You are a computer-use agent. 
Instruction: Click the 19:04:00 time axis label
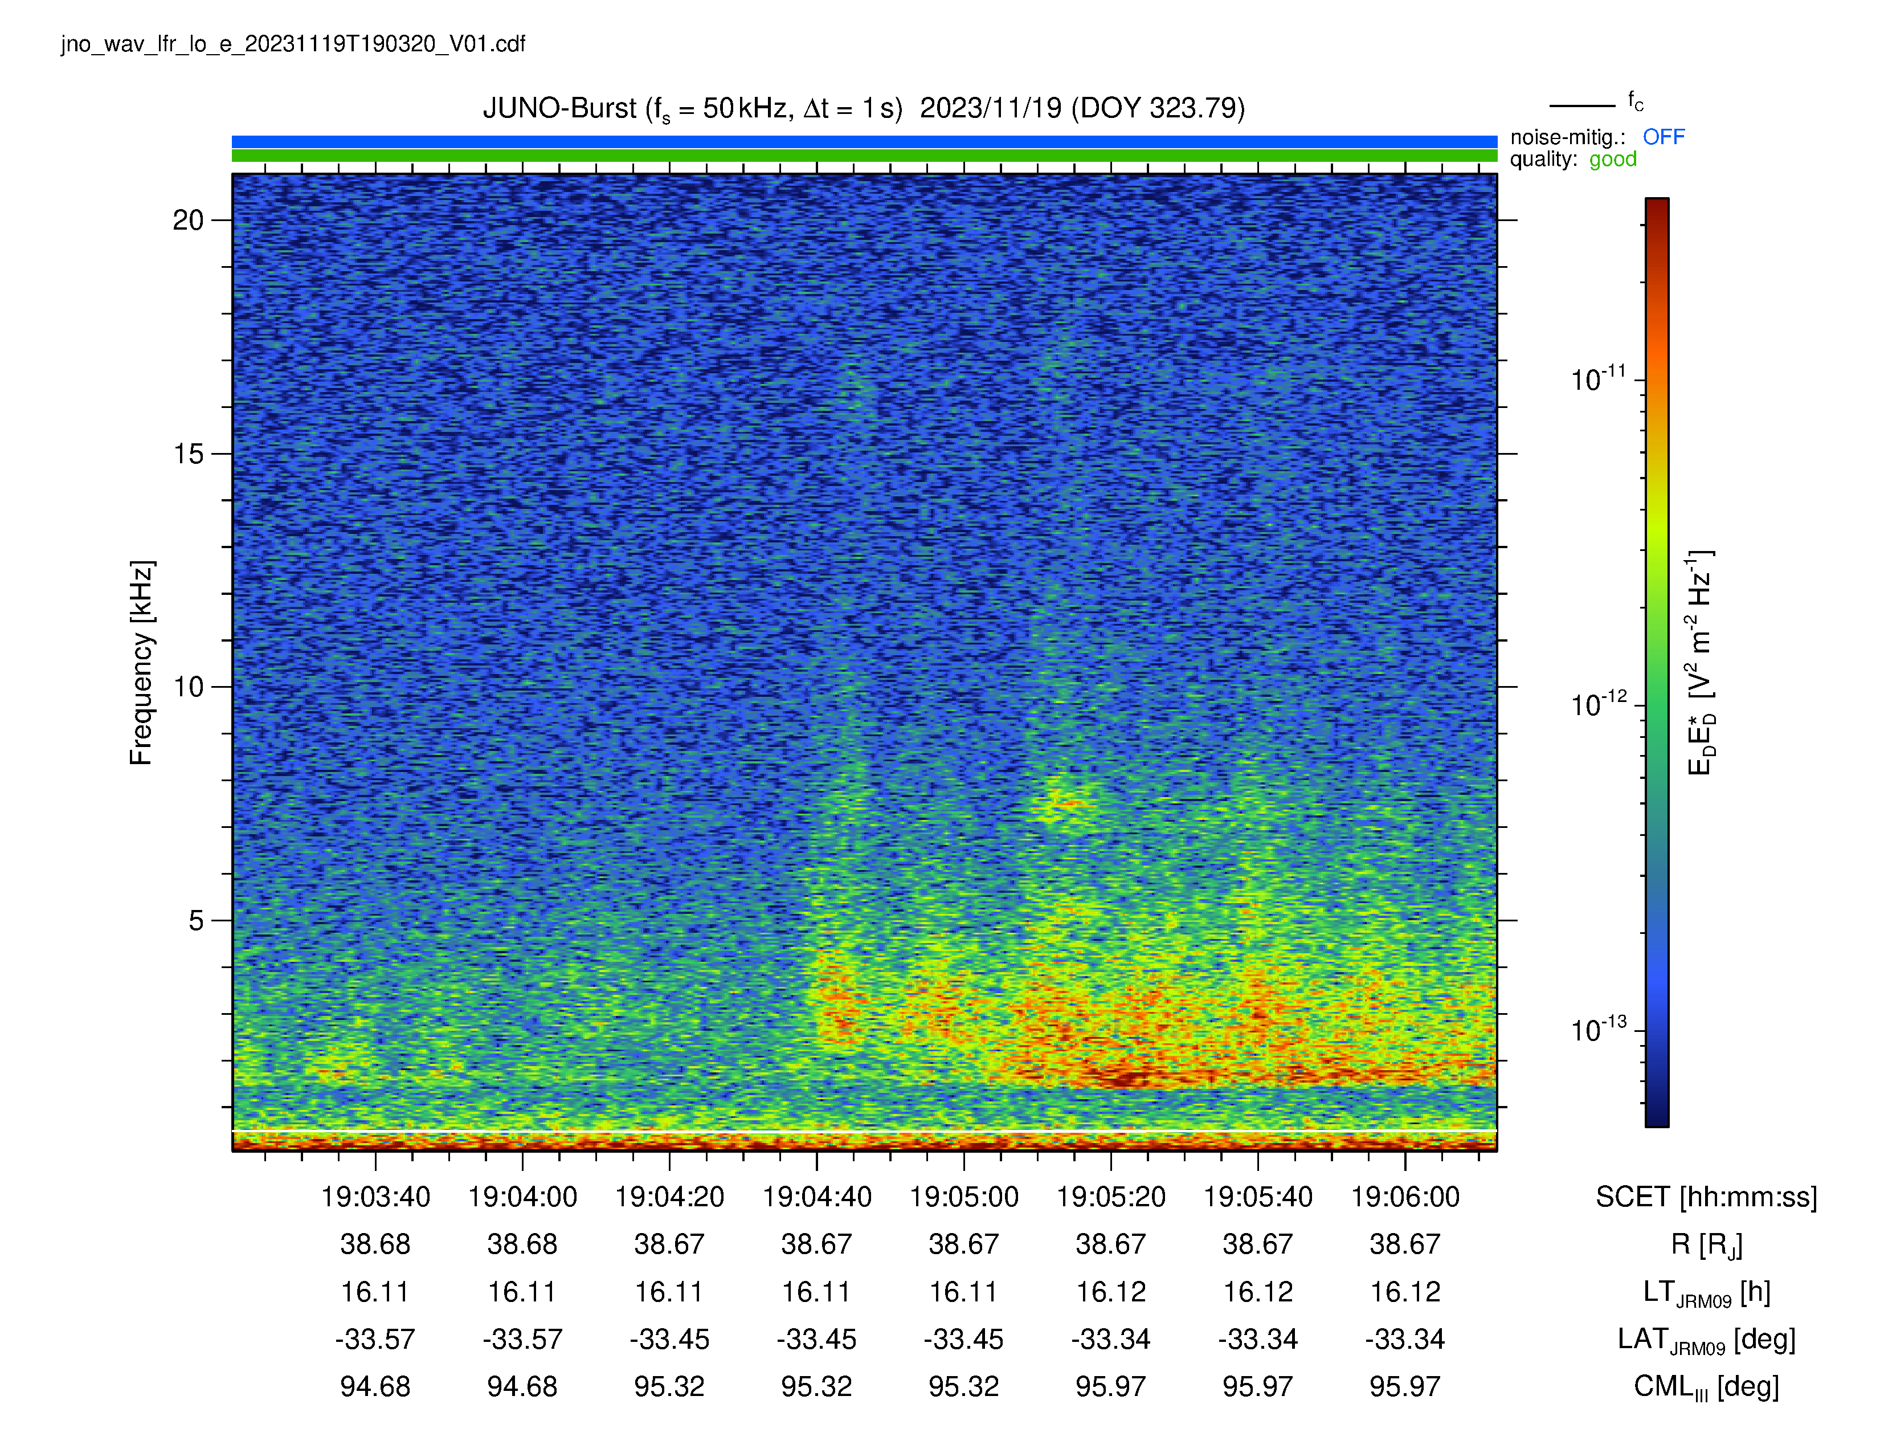coord(522,1197)
